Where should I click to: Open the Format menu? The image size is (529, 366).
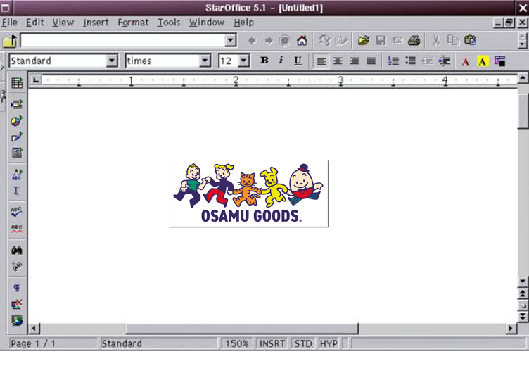[133, 23]
